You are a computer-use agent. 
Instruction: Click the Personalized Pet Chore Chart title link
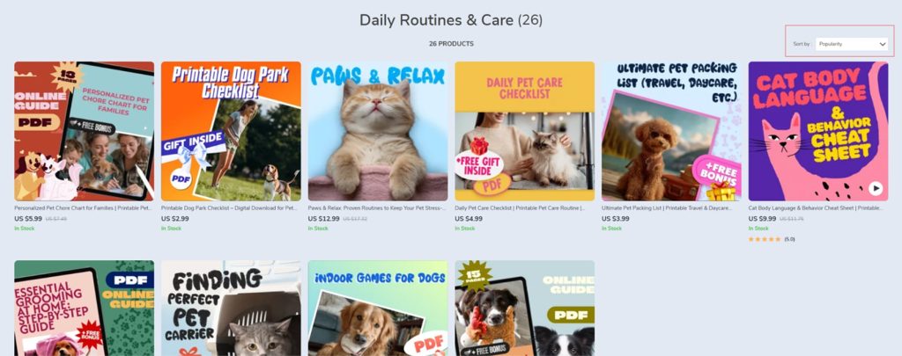tap(83, 208)
